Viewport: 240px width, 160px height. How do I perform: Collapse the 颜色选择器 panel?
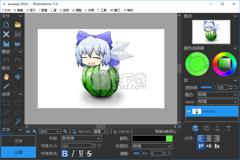(x=235, y=48)
